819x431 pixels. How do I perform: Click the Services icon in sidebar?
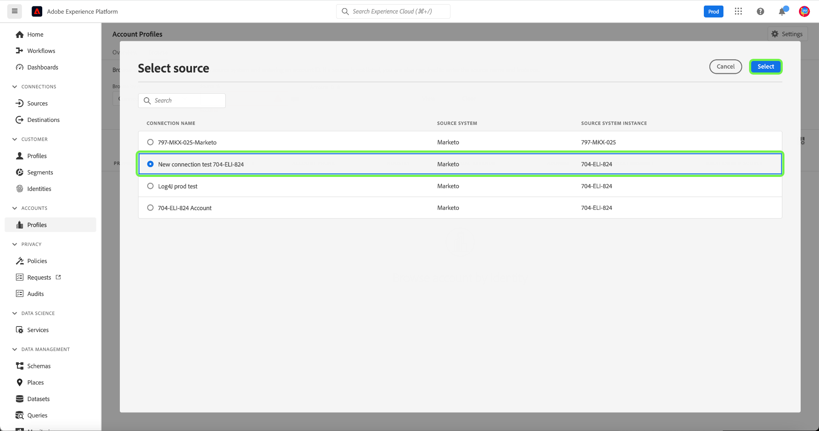tap(20, 330)
